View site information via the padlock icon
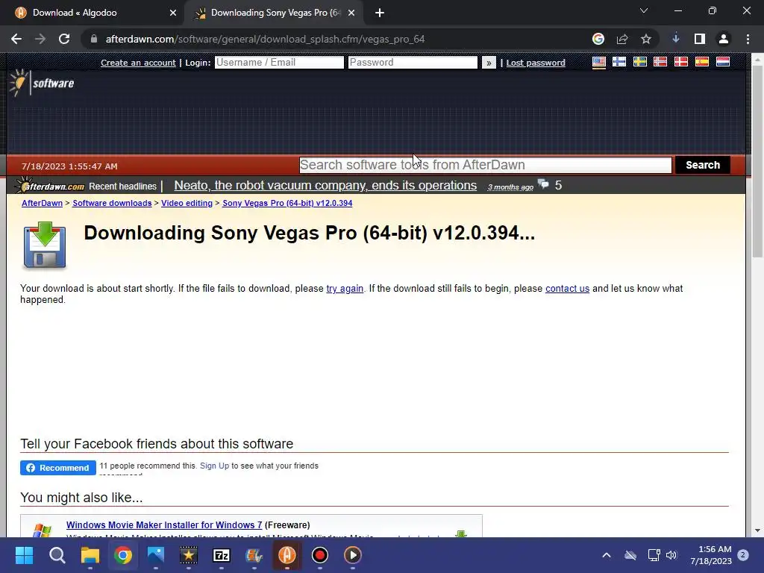Viewport: 764px width, 573px height. (x=94, y=39)
